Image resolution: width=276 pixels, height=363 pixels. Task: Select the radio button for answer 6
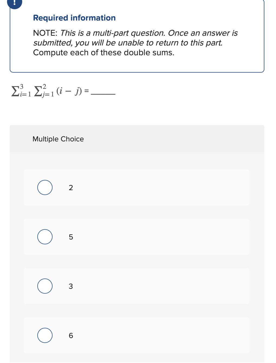(x=45, y=335)
